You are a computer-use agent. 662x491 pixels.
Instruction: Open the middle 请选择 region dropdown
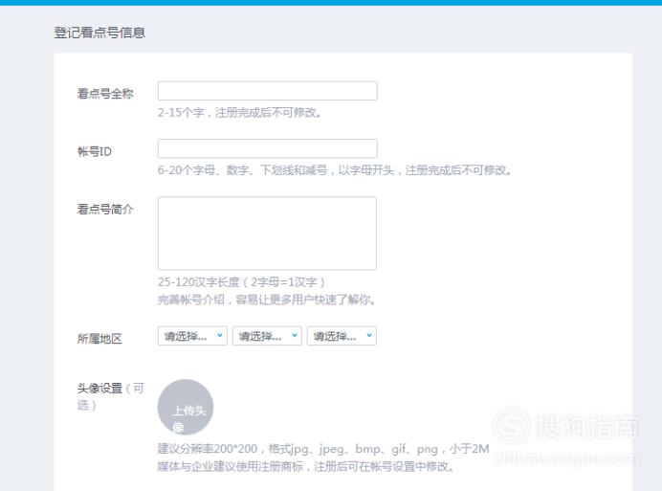(267, 336)
